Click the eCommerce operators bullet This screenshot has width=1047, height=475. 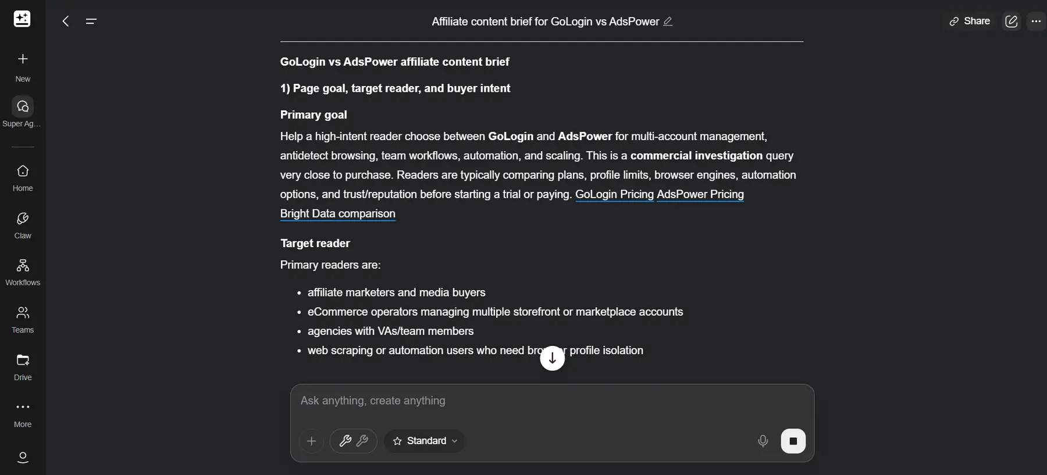click(x=495, y=312)
